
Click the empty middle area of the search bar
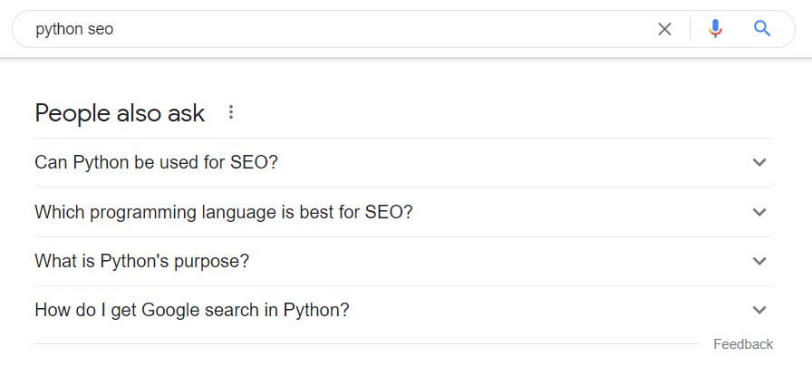(x=381, y=29)
